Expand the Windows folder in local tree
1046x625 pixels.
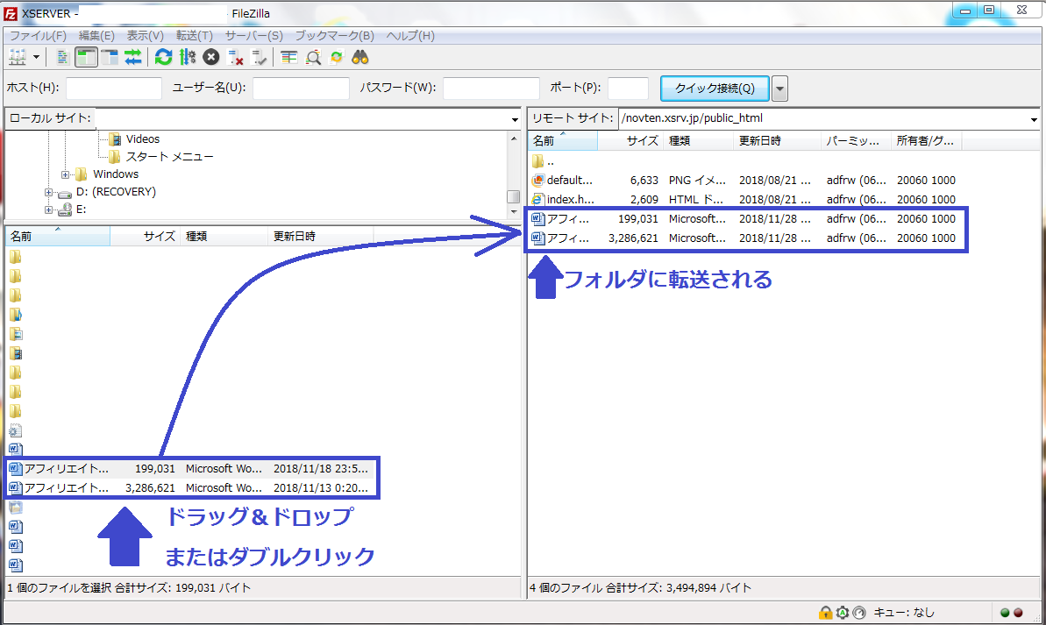(66, 174)
